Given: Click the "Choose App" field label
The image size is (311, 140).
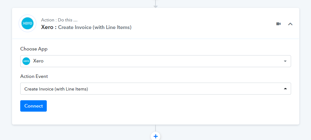Looking at the screenshot, I should [34, 49].
